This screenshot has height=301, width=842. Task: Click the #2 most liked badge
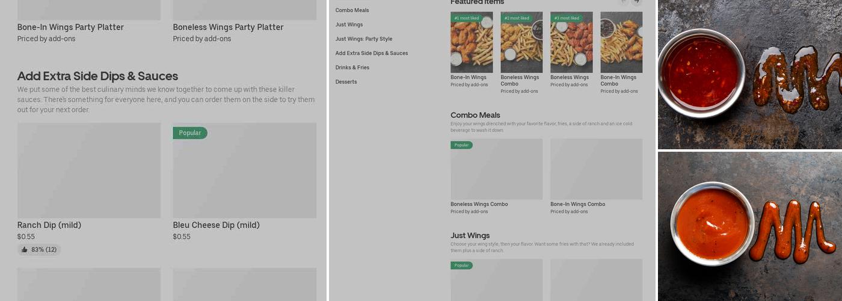(517, 19)
